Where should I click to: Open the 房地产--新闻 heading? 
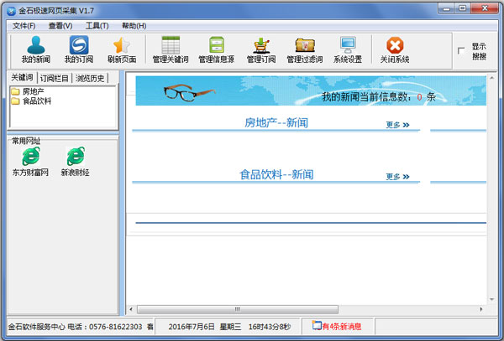coord(276,123)
